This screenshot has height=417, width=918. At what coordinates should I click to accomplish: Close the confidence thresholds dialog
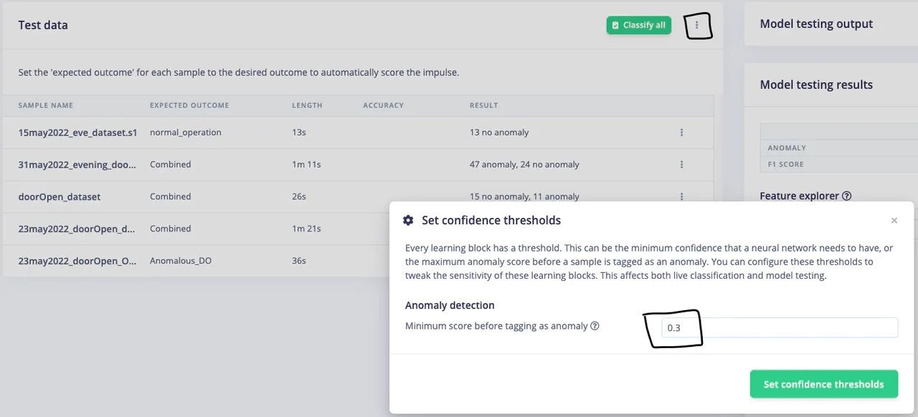894,221
